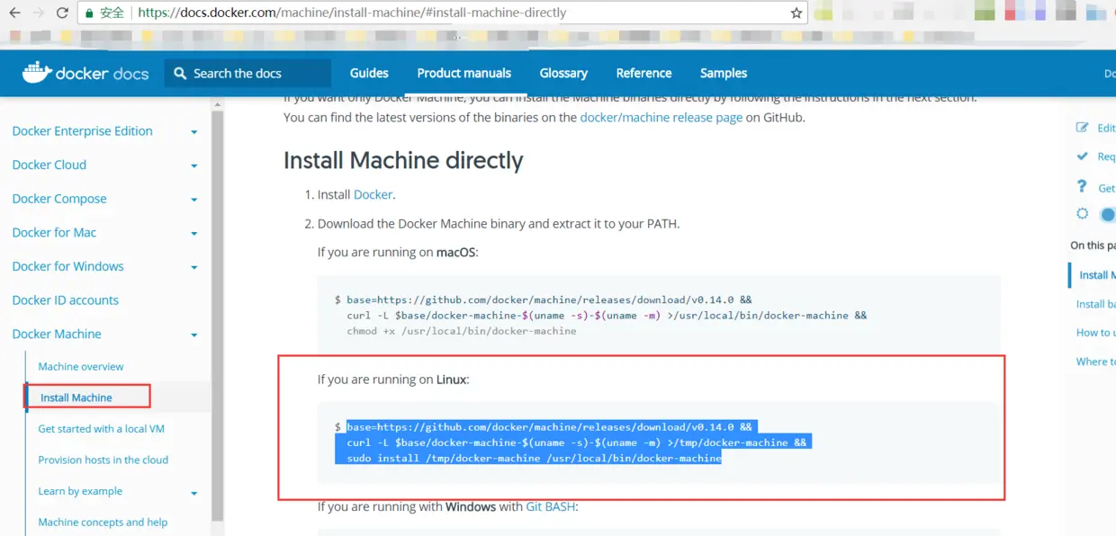
Task: Click the address bar URL field
Action: 441,13
